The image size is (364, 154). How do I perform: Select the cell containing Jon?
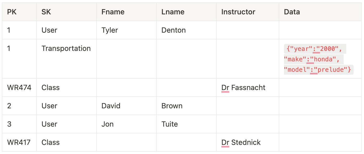tap(107, 124)
